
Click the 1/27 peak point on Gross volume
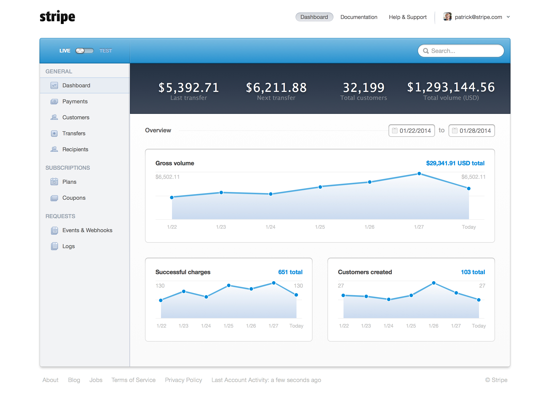[419, 174]
